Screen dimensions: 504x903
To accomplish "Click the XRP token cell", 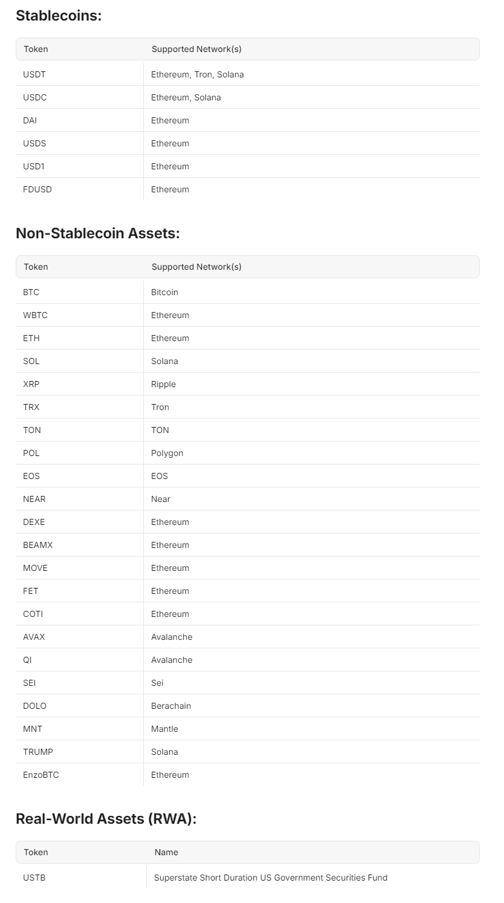I will 79,384.
